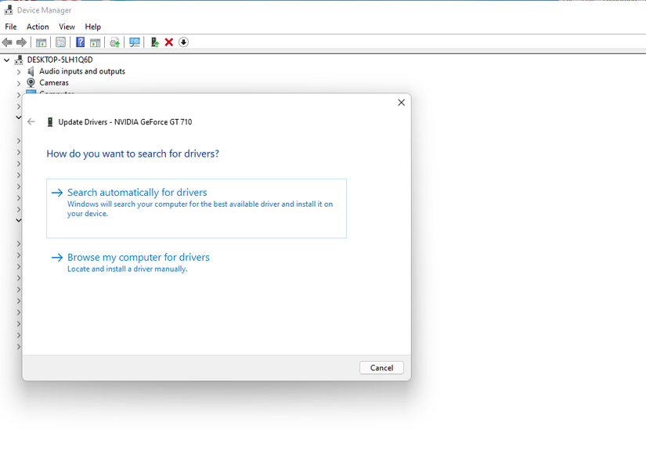Open Properties from the toolbar
This screenshot has width=646, height=466.
click(x=60, y=42)
